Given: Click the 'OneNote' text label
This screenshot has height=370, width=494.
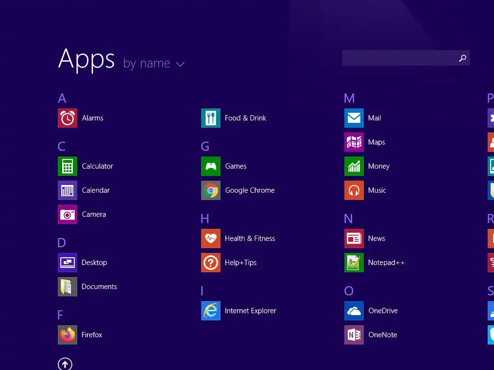Looking at the screenshot, I should pos(383,335).
